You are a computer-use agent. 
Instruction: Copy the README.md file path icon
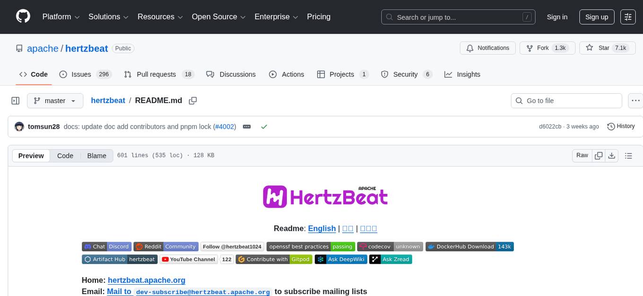192,100
